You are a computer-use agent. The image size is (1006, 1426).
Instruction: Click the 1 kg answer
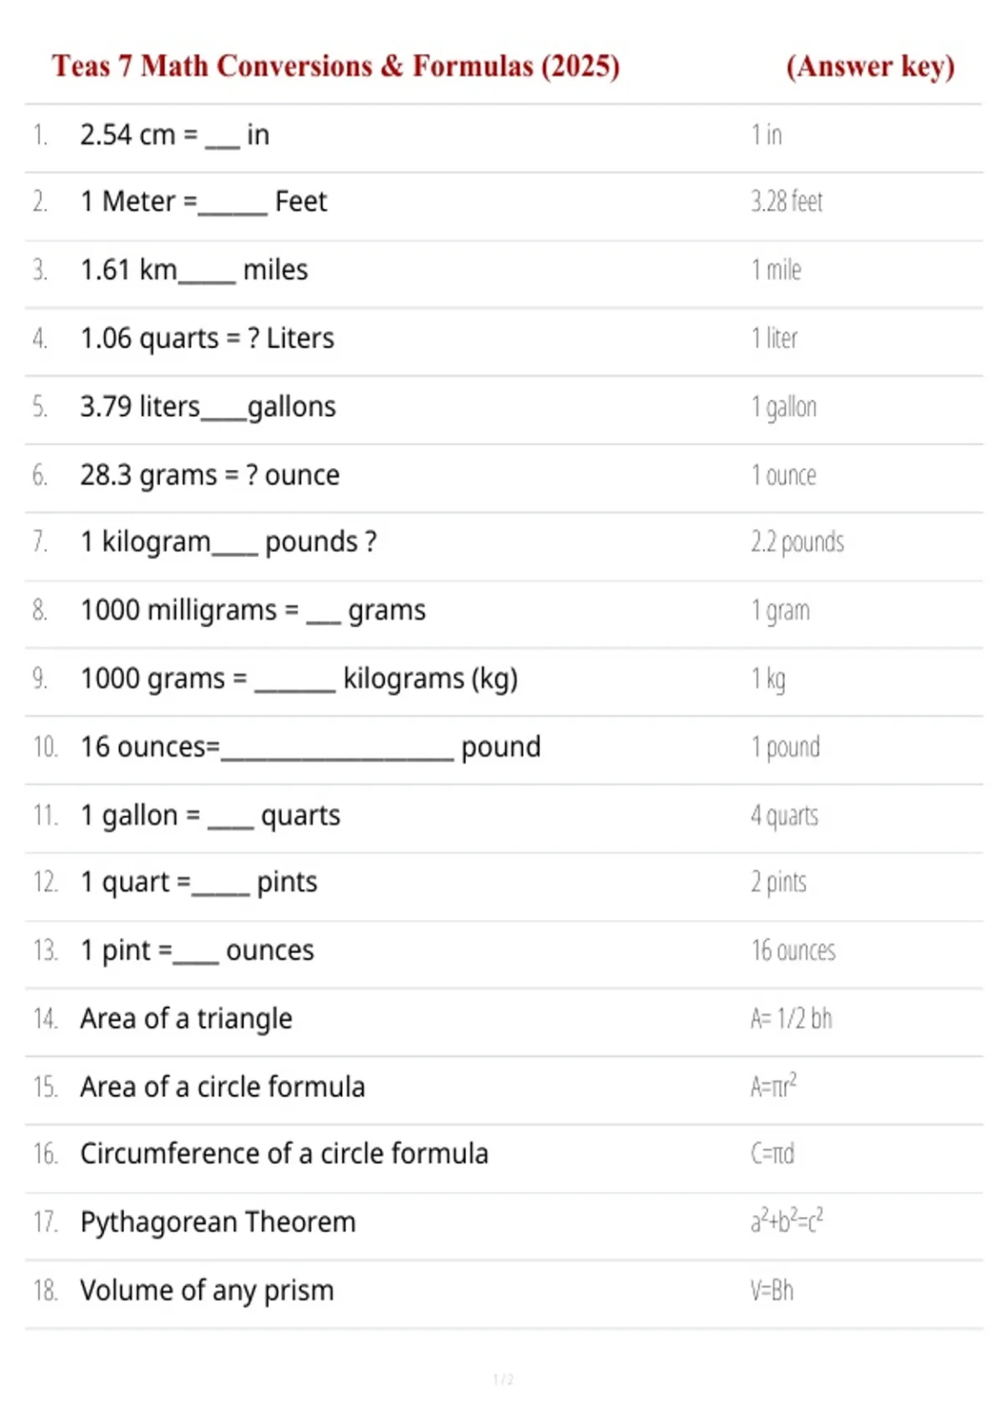click(x=768, y=679)
